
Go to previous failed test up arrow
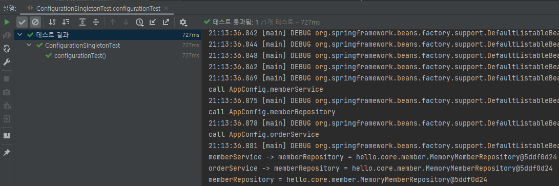click(x=113, y=22)
